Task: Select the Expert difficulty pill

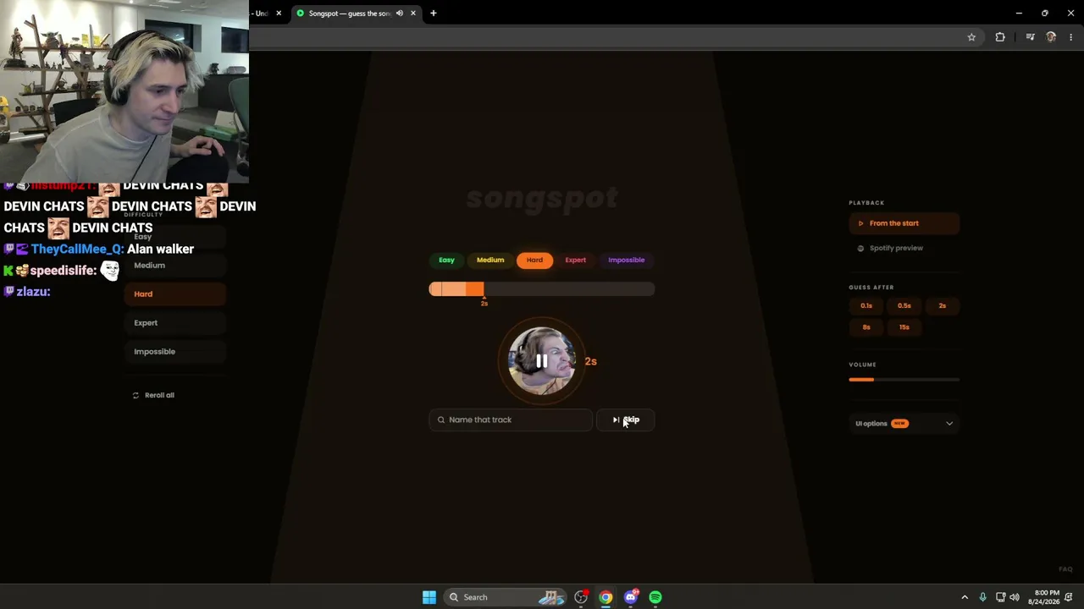Action: coord(576,260)
